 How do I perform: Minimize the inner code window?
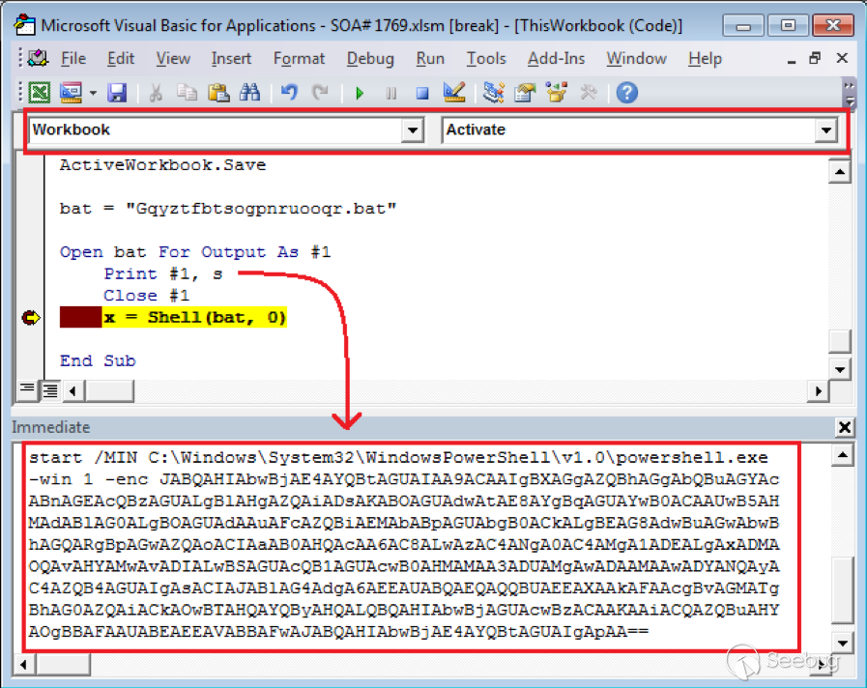pos(792,59)
